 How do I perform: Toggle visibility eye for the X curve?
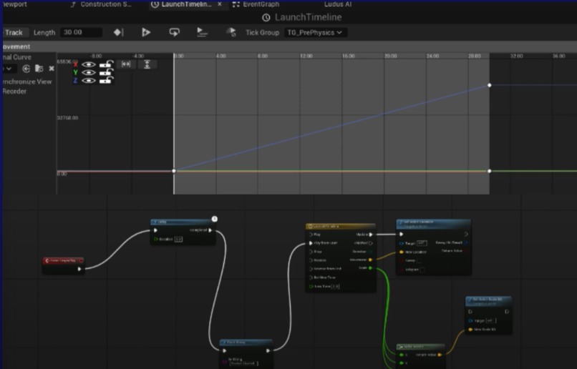(88, 64)
